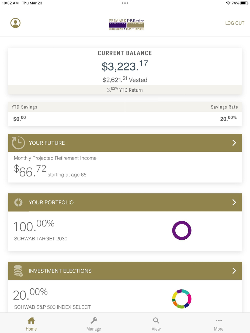Tap the purple portfolio donut chart
Image resolution: width=250 pixels, height=333 pixels.
click(182, 230)
